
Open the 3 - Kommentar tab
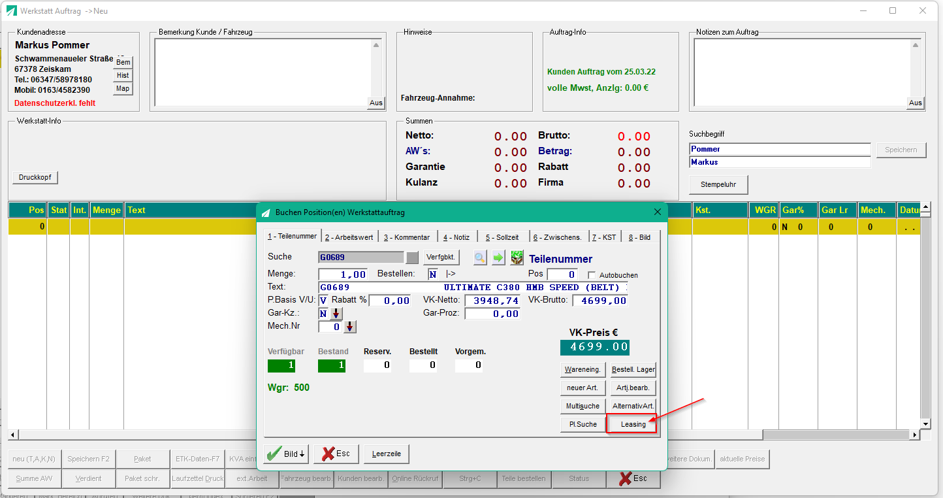click(x=407, y=237)
